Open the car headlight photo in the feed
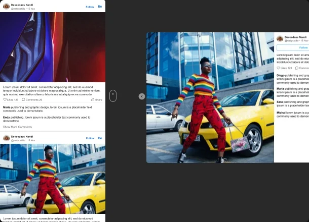The height and width of the screenshot is (222, 309). pyautogui.click(x=53, y=47)
